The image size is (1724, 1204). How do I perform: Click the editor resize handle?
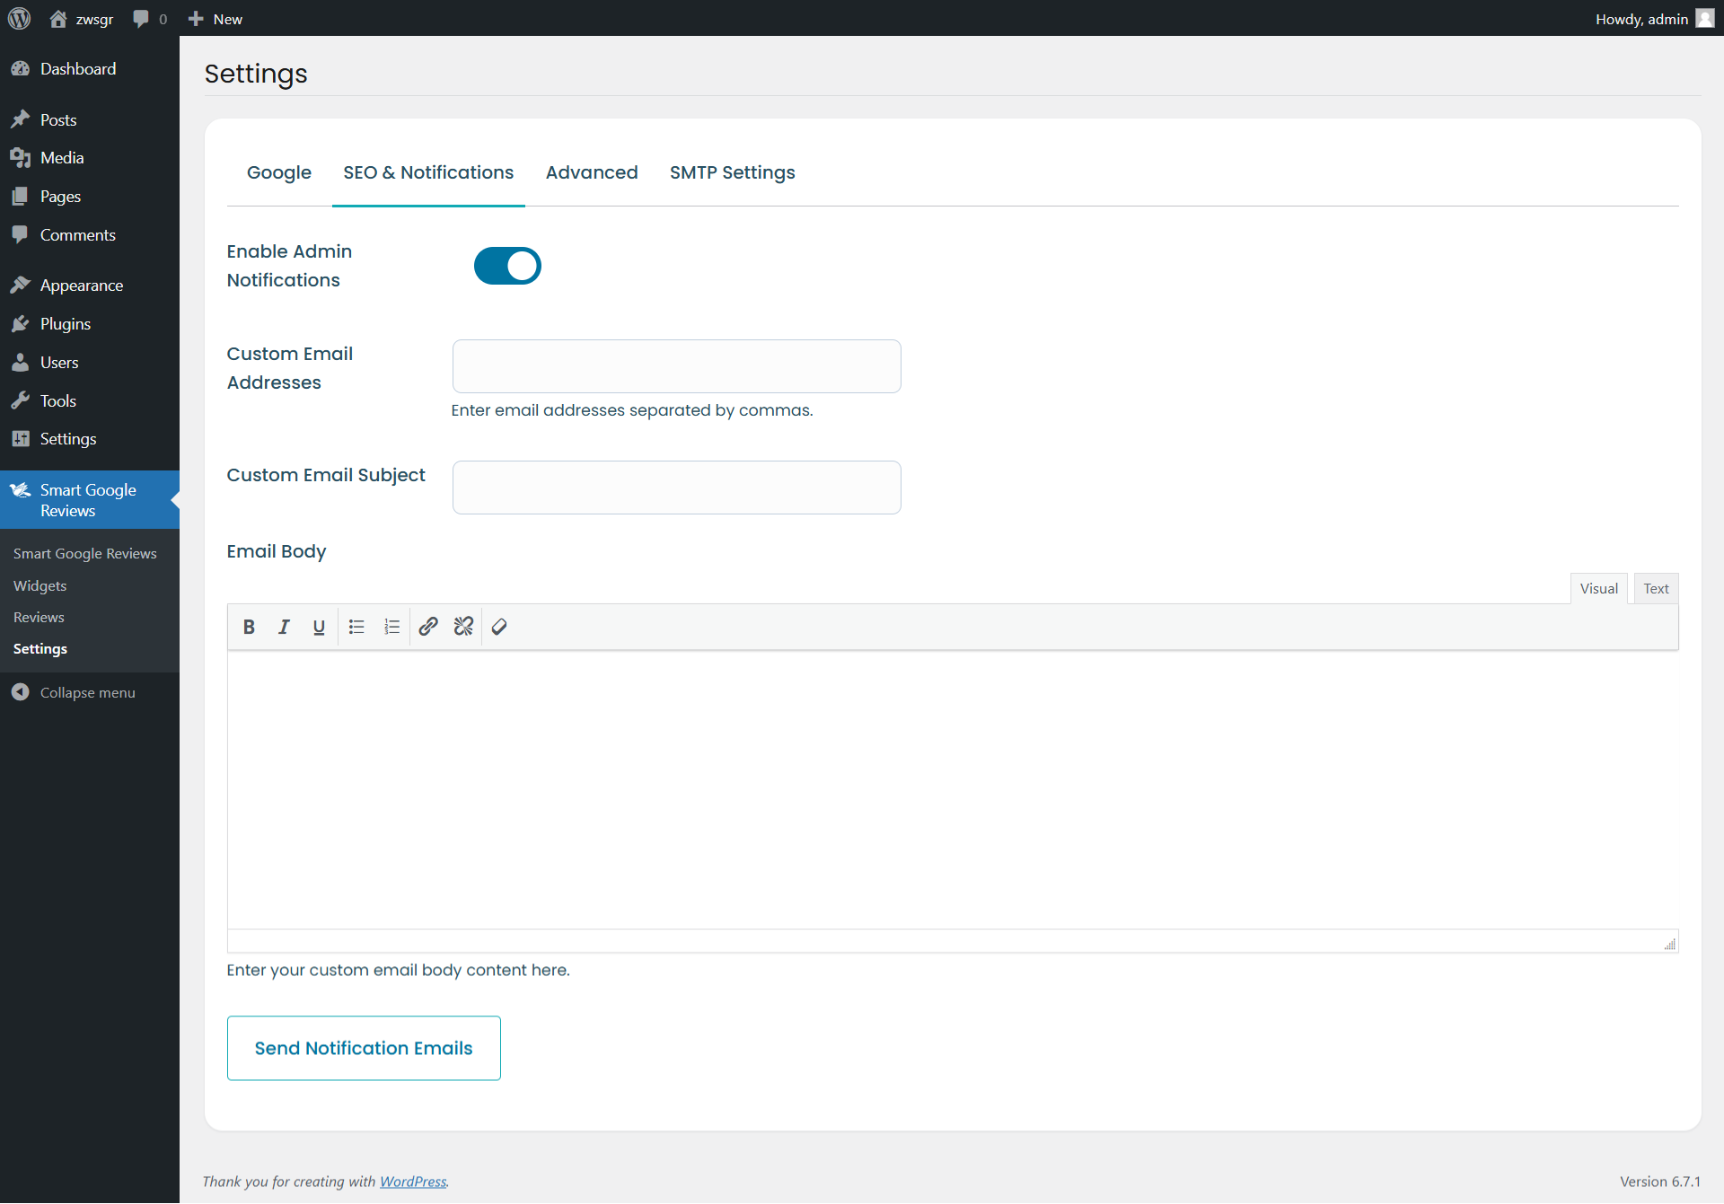pos(1669,944)
